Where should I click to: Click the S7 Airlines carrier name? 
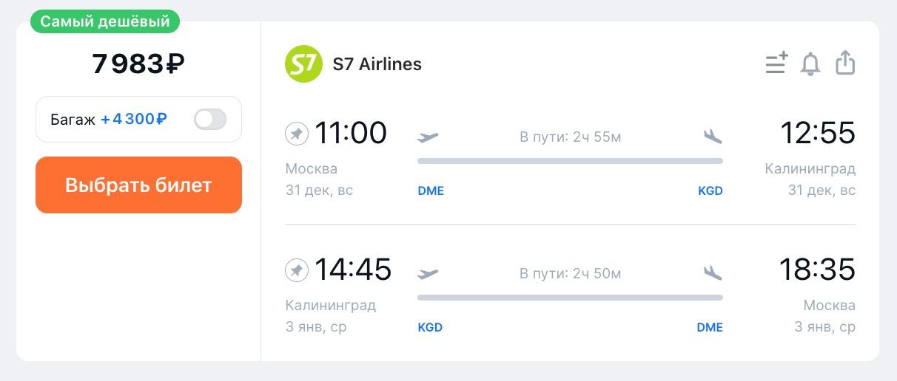pyautogui.click(x=377, y=64)
